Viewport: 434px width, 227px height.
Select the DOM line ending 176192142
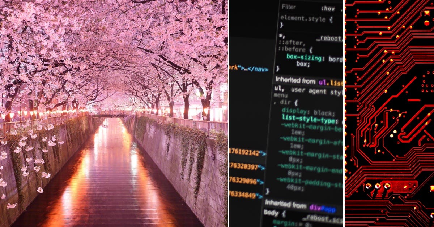(248, 153)
